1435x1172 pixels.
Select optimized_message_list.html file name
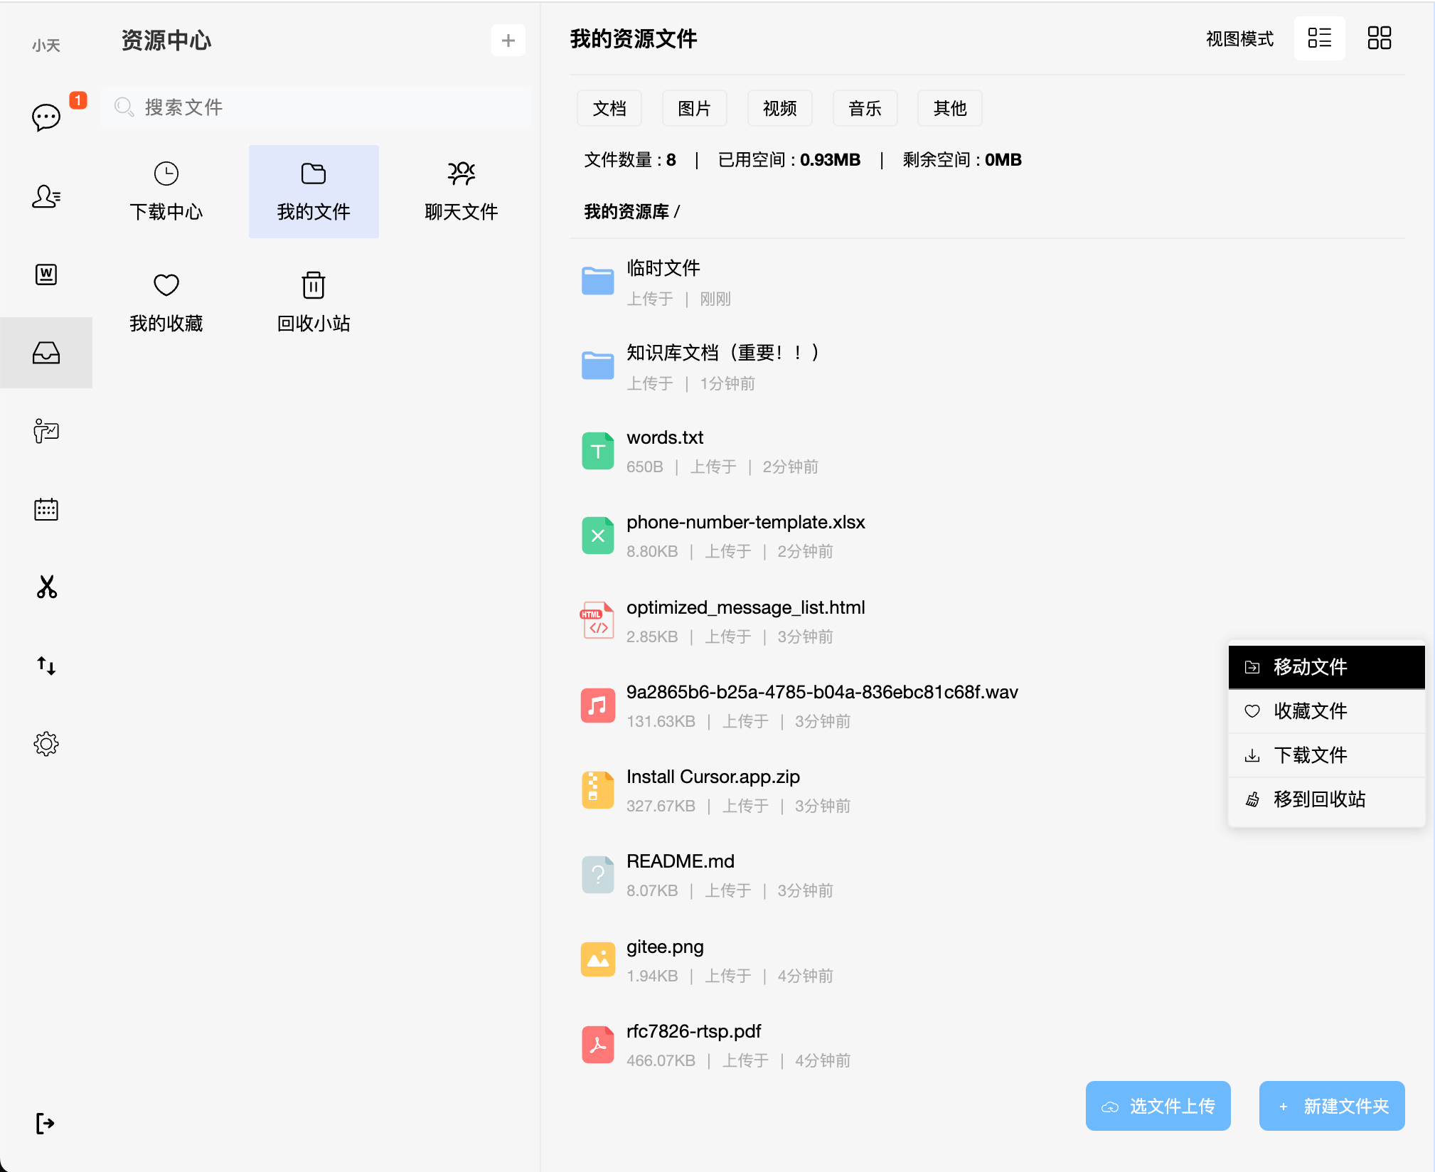coord(746,607)
